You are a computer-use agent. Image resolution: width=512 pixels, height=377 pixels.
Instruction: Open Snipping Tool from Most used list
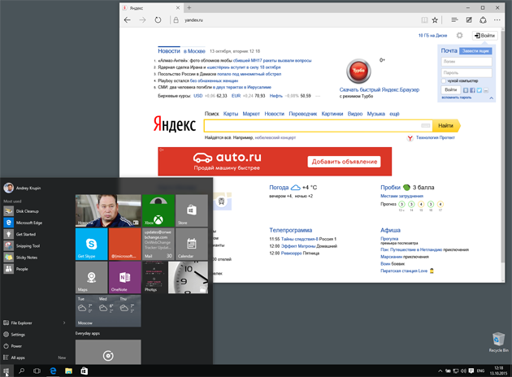tap(28, 245)
